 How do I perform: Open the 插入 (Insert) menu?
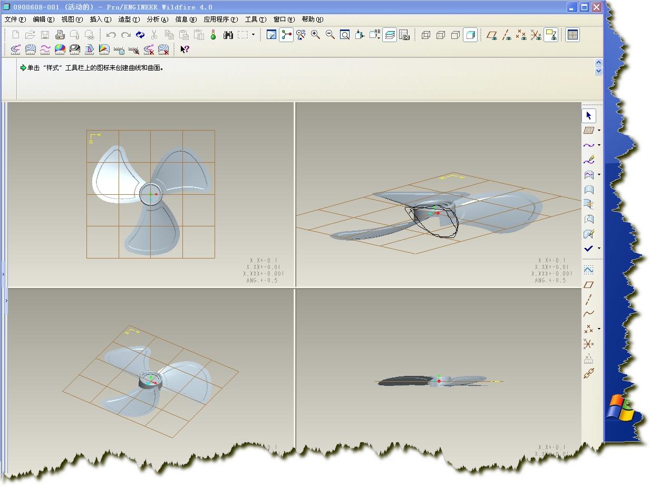(x=100, y=19)
